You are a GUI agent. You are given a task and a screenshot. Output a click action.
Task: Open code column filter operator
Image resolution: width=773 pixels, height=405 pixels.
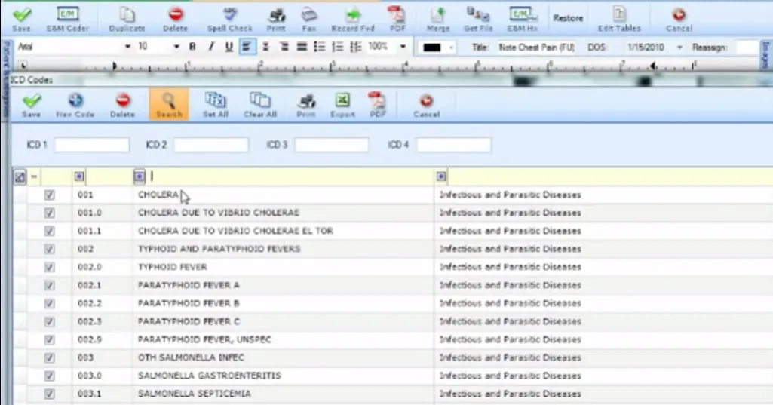tap(79, 176)
